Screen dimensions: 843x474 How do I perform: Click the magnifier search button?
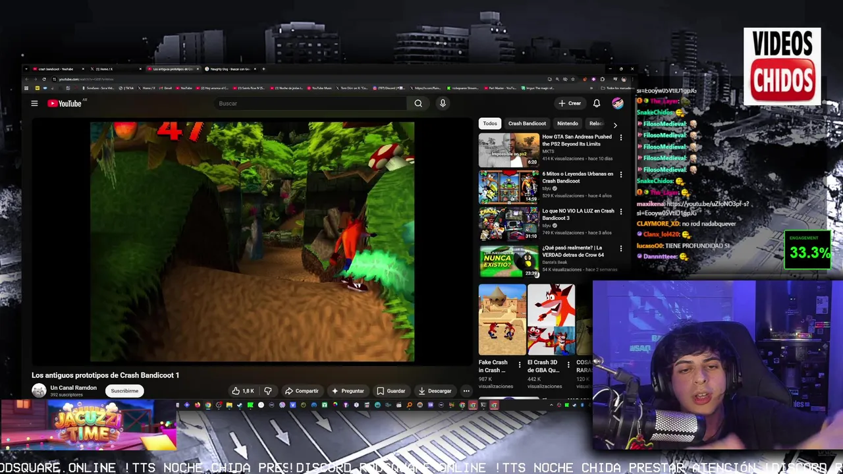418,103
